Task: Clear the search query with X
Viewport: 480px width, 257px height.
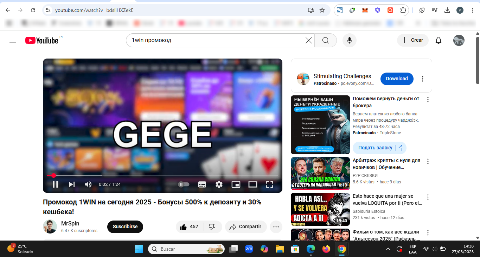Action: click(x=309, y=40)
